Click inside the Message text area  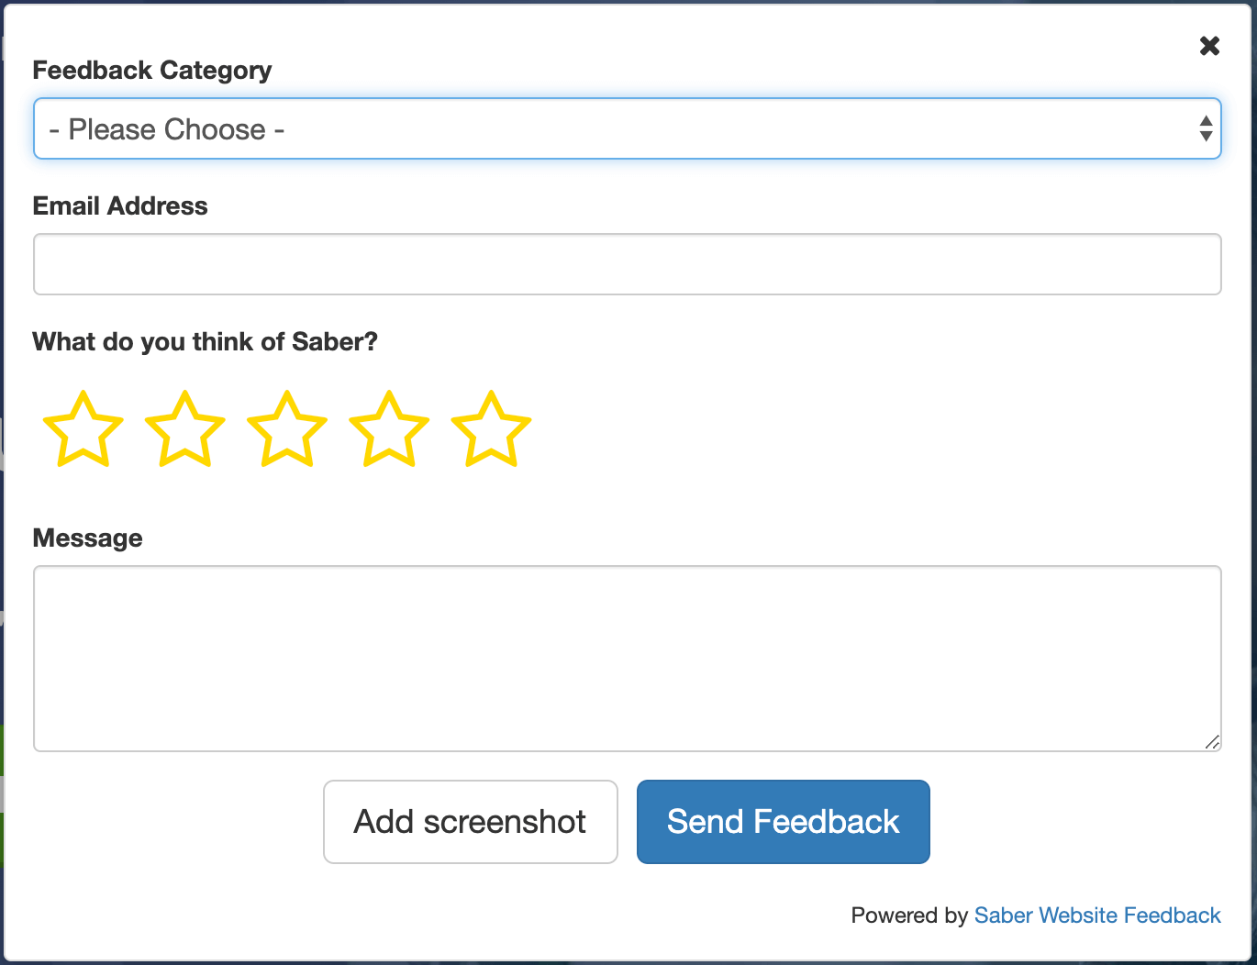point(627,659)
